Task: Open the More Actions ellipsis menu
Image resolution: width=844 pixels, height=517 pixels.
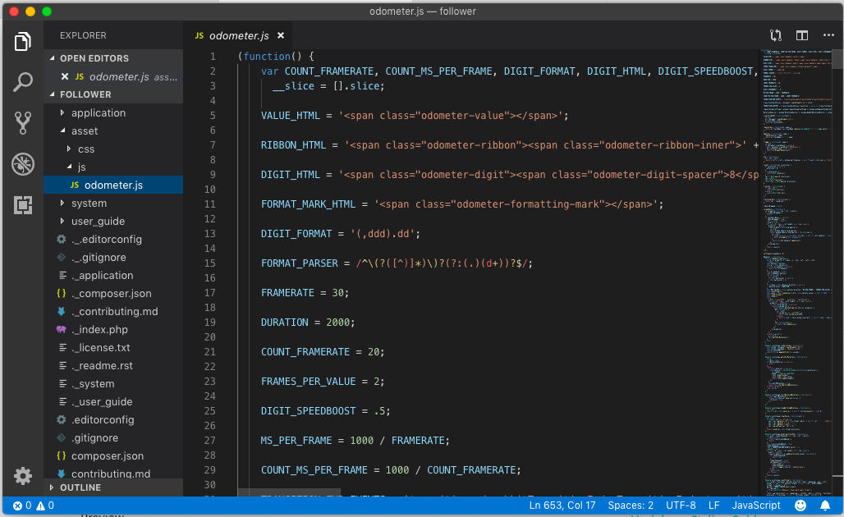Action: click(x=828, y=35)
